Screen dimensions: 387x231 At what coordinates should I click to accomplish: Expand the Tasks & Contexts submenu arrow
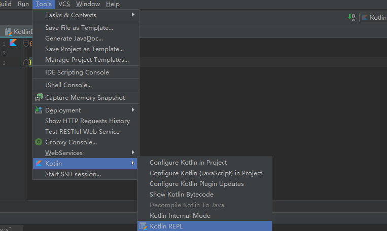click(x=133, y=15)
